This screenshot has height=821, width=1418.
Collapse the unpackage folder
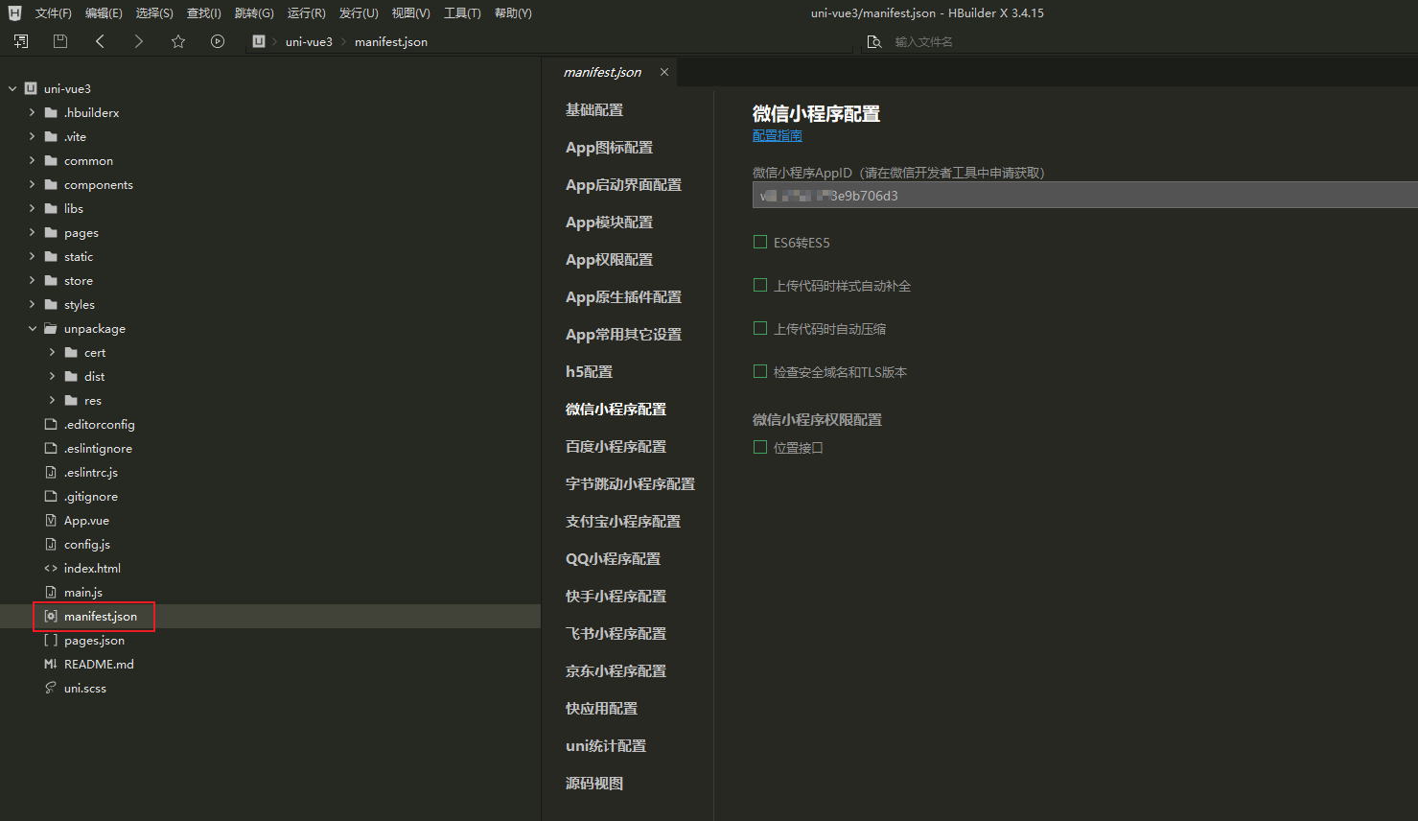(x=33, y=329)
